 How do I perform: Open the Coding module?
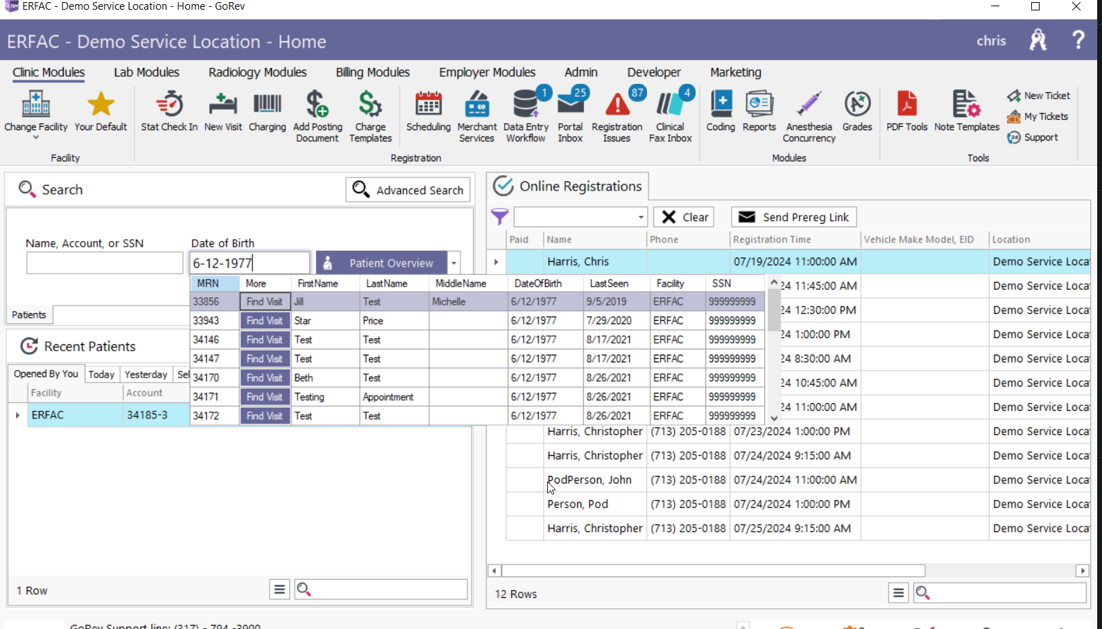click(x=721, y=111)
